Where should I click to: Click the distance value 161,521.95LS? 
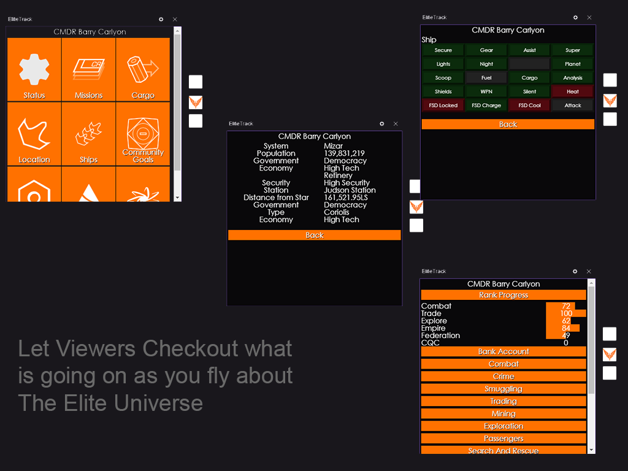[x=346, y=197]
